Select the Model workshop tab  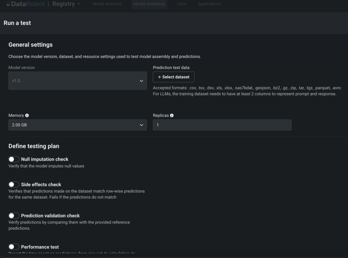[149, 4]
